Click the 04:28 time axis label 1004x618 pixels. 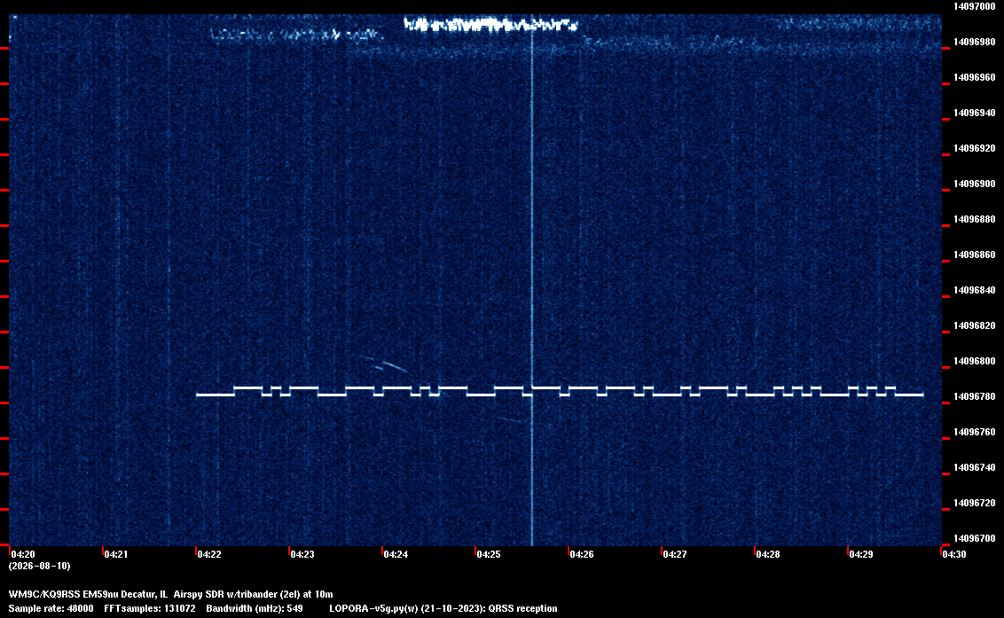coord(768,554)
